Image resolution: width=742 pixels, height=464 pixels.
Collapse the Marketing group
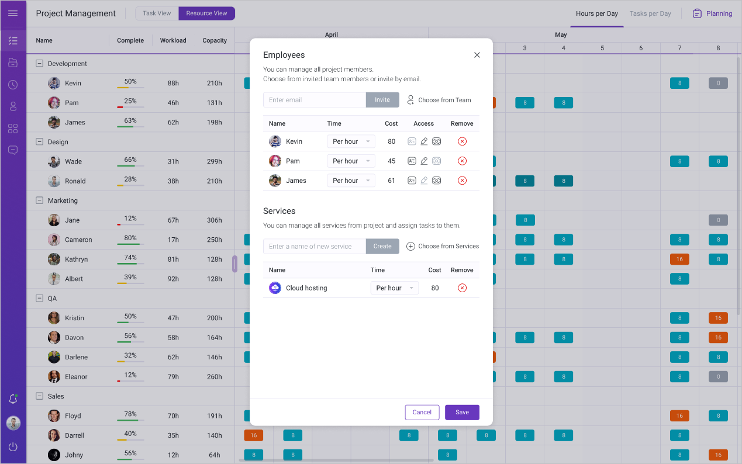(x=40, y=200)
